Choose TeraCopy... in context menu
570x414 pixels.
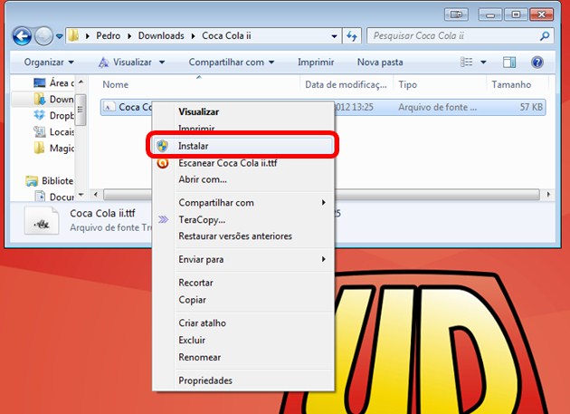click(x=202, y=220)
